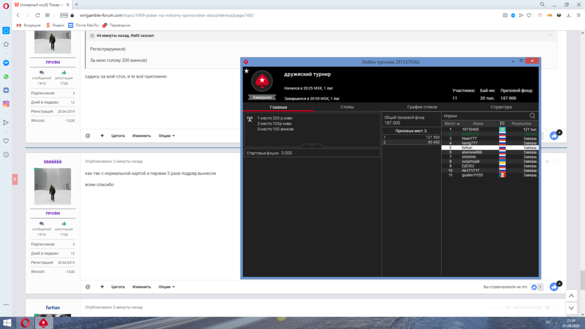Open player search magnifier in Игроки panel
This screenshot has height=329, width=585.
[532, 116]
